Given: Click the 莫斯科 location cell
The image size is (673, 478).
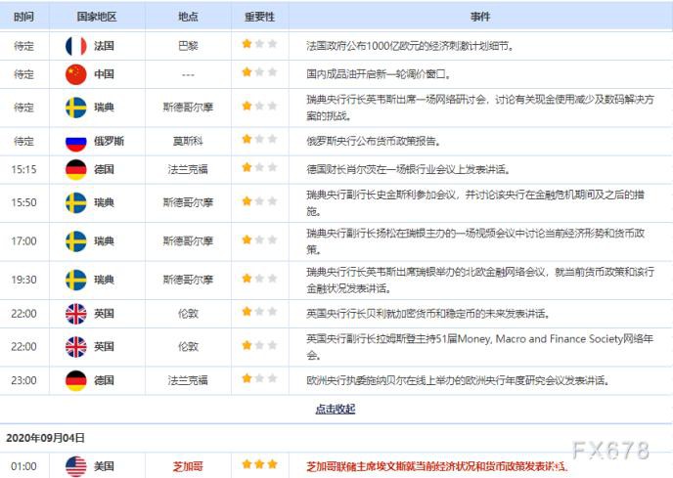Looking at the screenshot, I should (188, 141).
